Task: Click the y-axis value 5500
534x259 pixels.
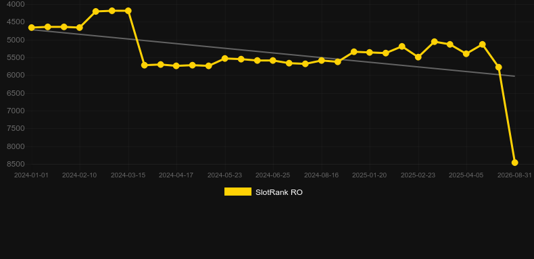Action: pyautogui.click(x=16, y=57)
